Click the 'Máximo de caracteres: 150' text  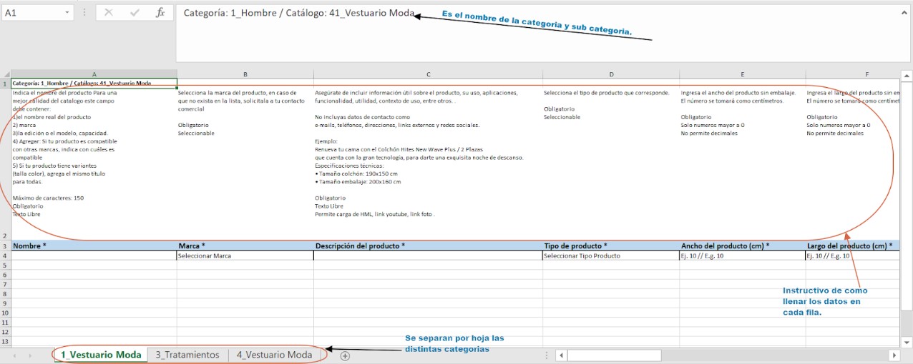click(x=48, y=198)
